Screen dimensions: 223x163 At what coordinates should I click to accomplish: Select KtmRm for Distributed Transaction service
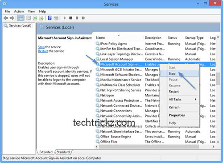[156, 49]
